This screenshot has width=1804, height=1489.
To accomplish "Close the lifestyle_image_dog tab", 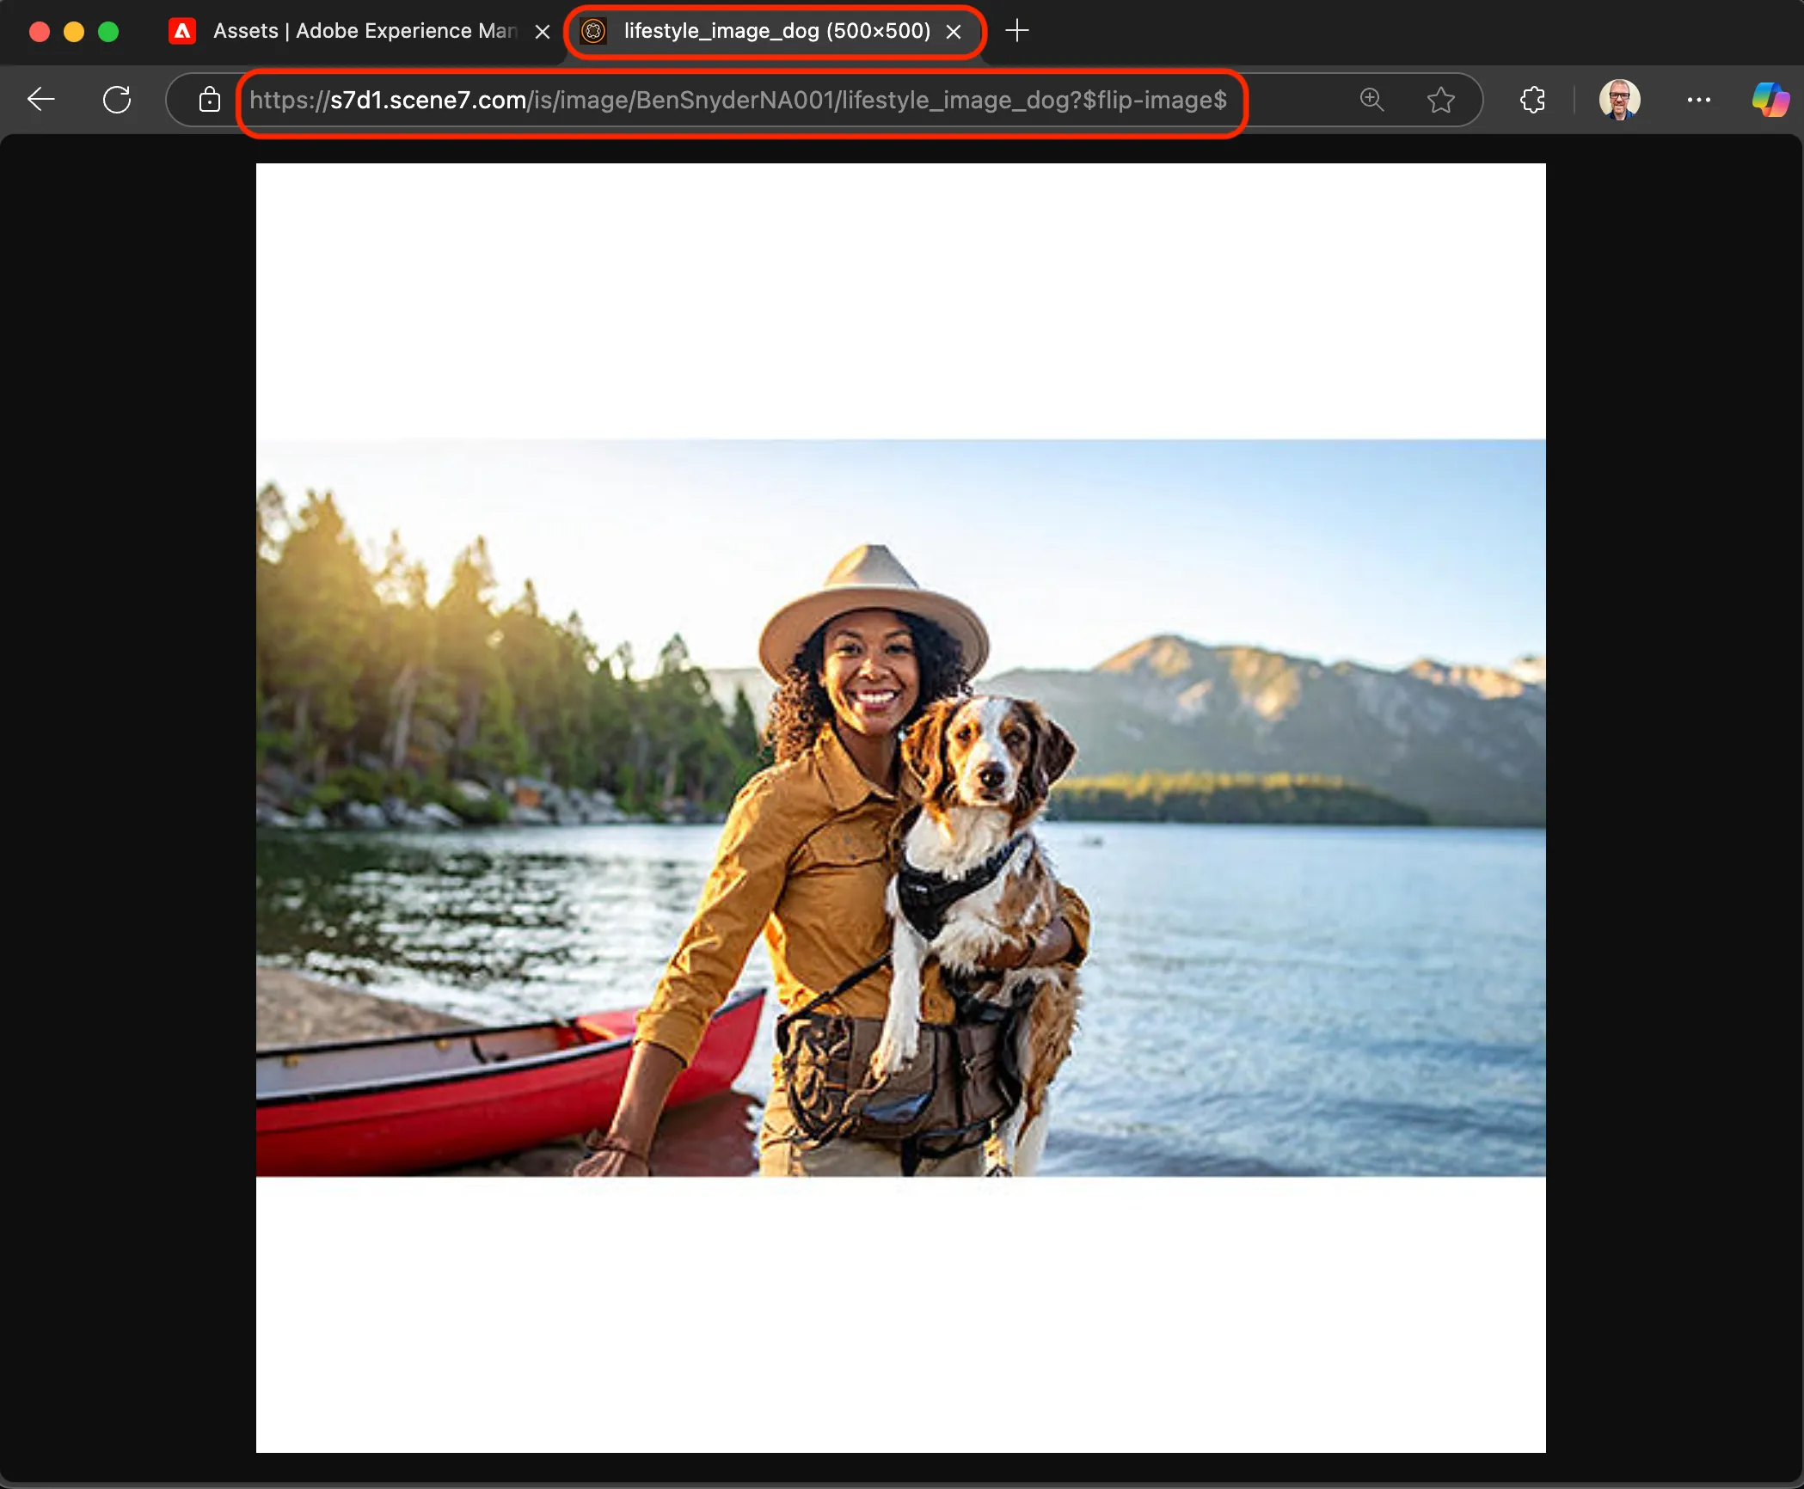I will pyautogui.click(x=954, y=32).
